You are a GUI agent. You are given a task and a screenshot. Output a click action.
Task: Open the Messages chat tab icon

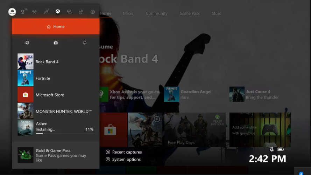tap(69, 12)
